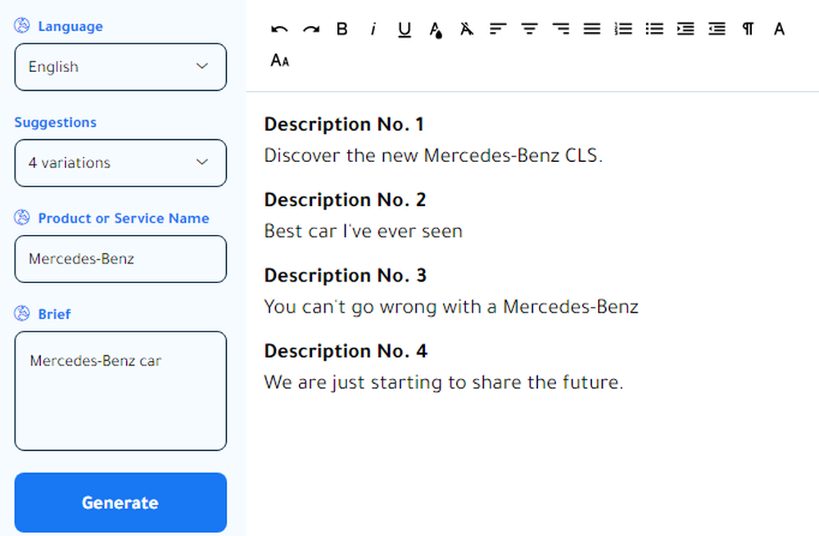The width and height of the screenshot is (819, 536).
Task: Toggle underline formatting
Action: 405,29
